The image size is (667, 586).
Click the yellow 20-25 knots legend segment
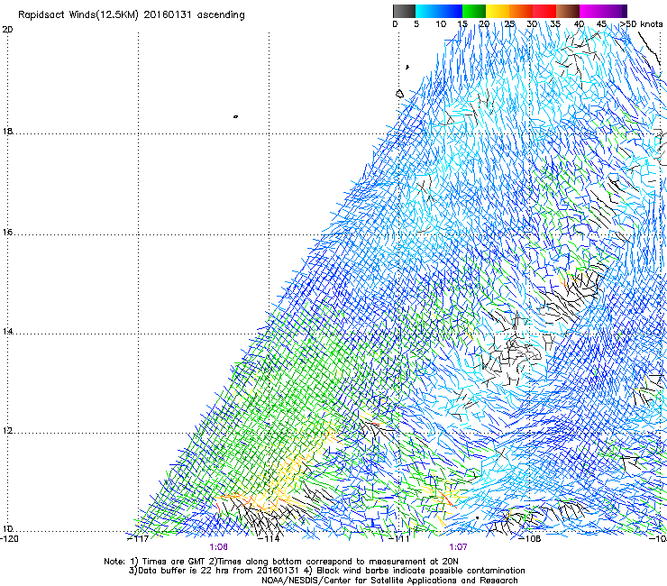498,11
